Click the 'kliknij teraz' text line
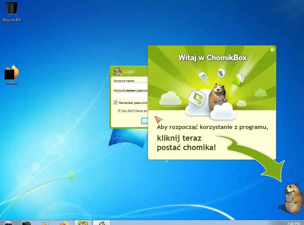Screen dimensions: 304x225 point(179,138)
